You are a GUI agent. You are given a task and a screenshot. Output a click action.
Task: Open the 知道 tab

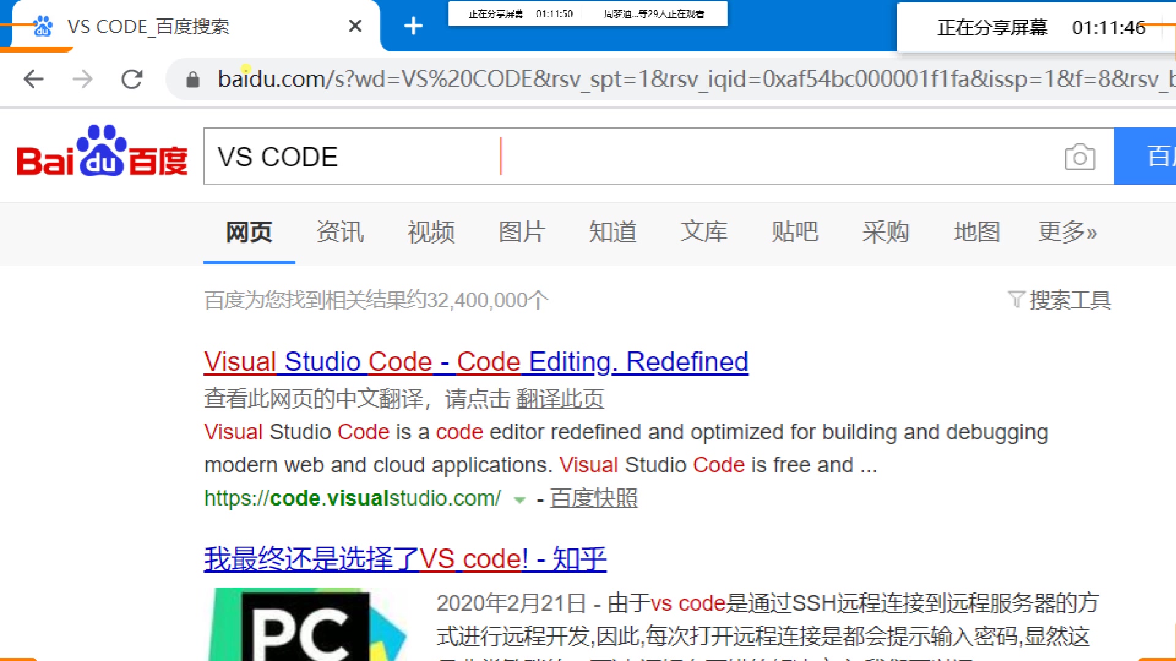[613, 233]
